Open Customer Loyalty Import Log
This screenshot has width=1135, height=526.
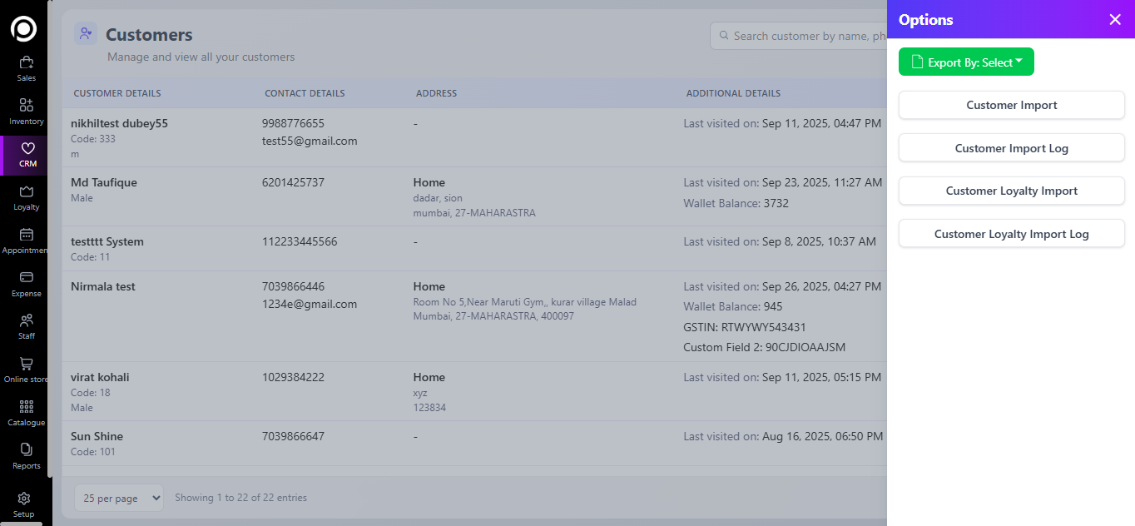tap(1011, 234)
